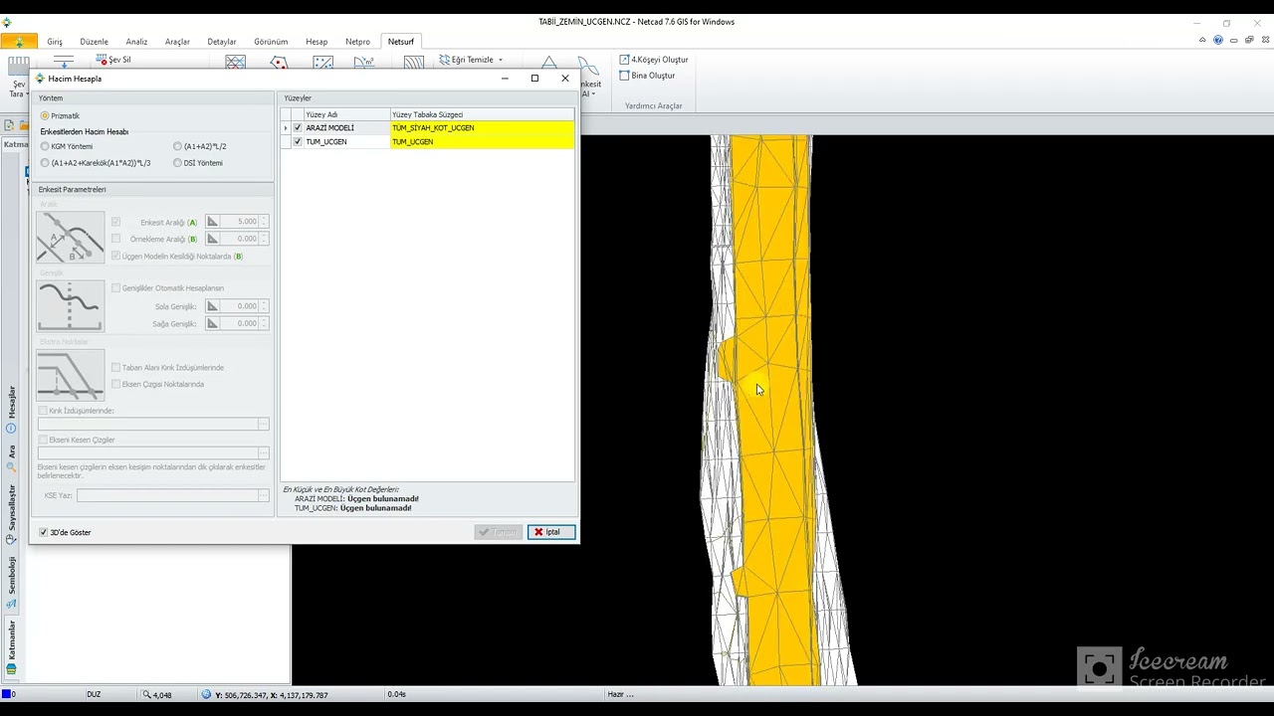This screenshot has width=1274, height=716.
Task: Open the Sayısallaştır side panel tab
Action: point(12,515)
